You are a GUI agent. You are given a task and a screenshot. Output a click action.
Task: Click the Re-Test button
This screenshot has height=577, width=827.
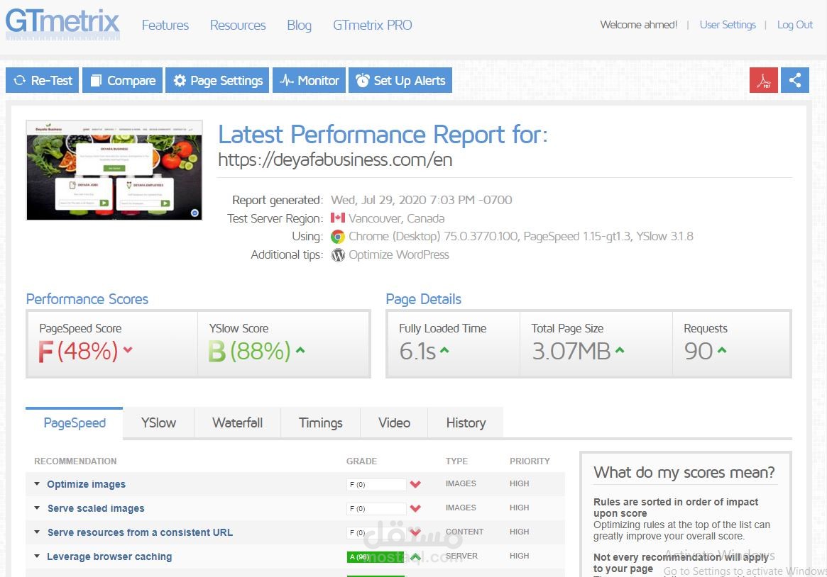click(42, 80)
